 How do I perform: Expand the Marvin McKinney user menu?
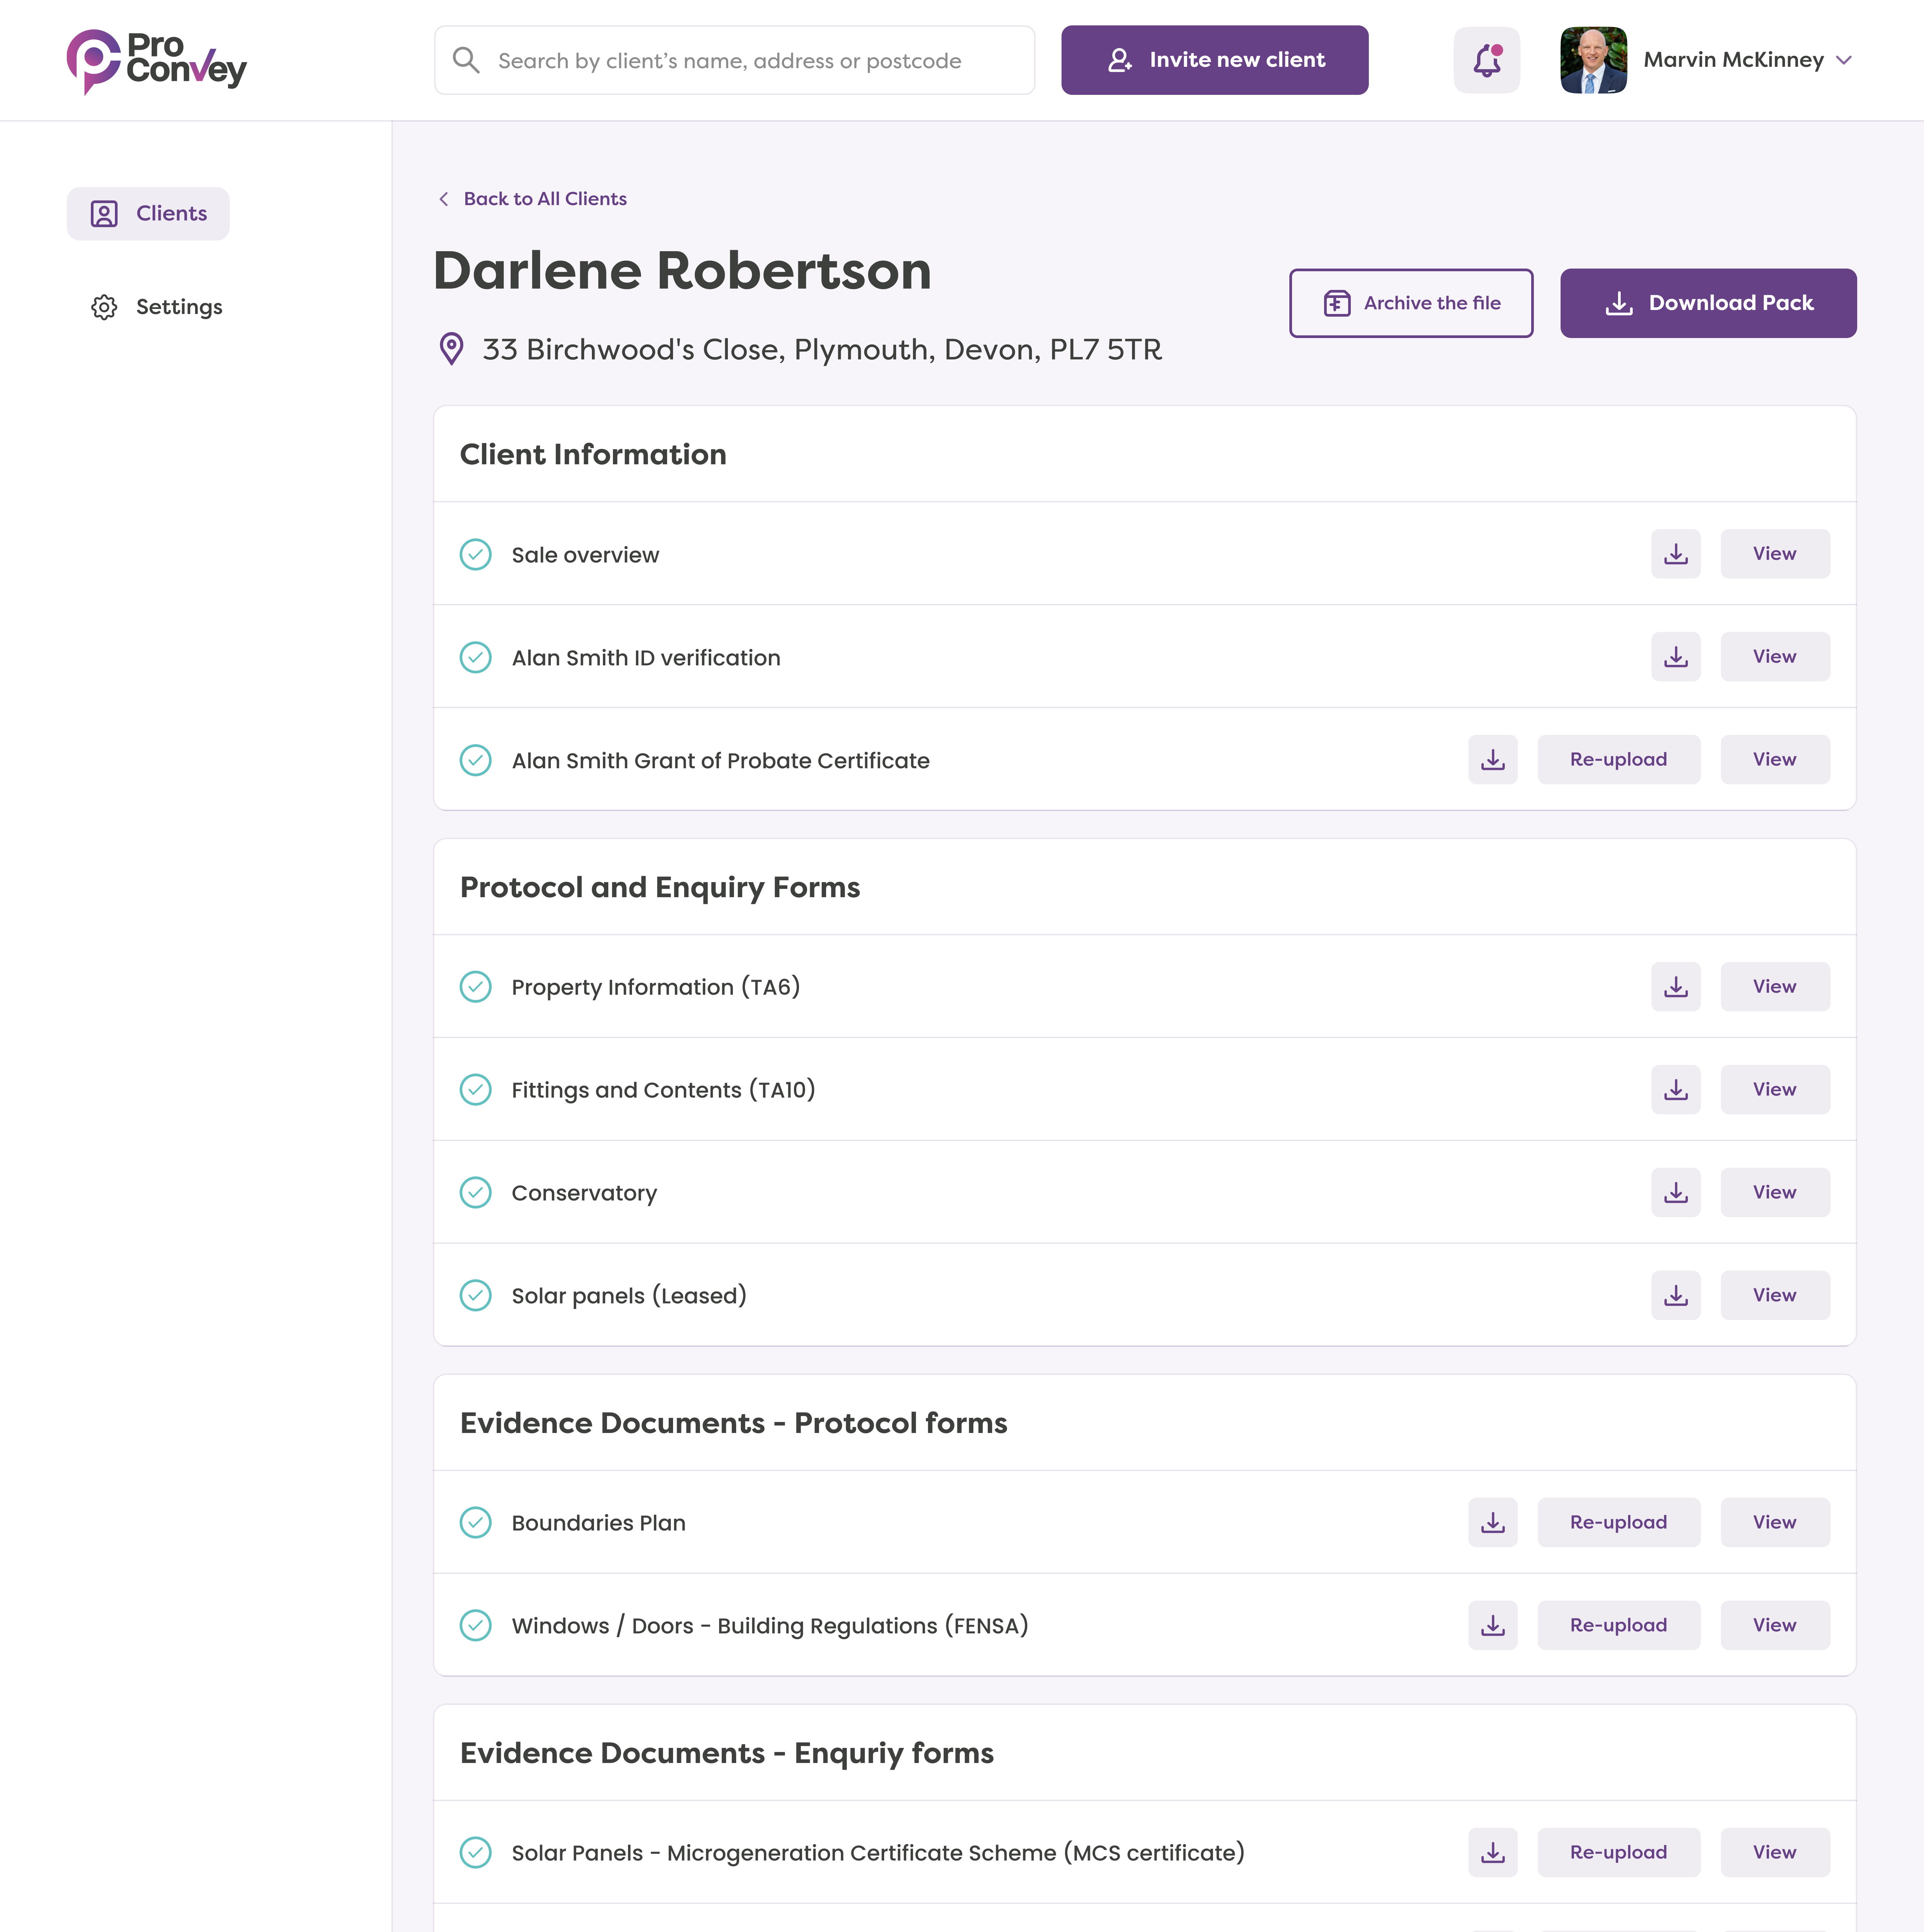[x=1844, y=60]
